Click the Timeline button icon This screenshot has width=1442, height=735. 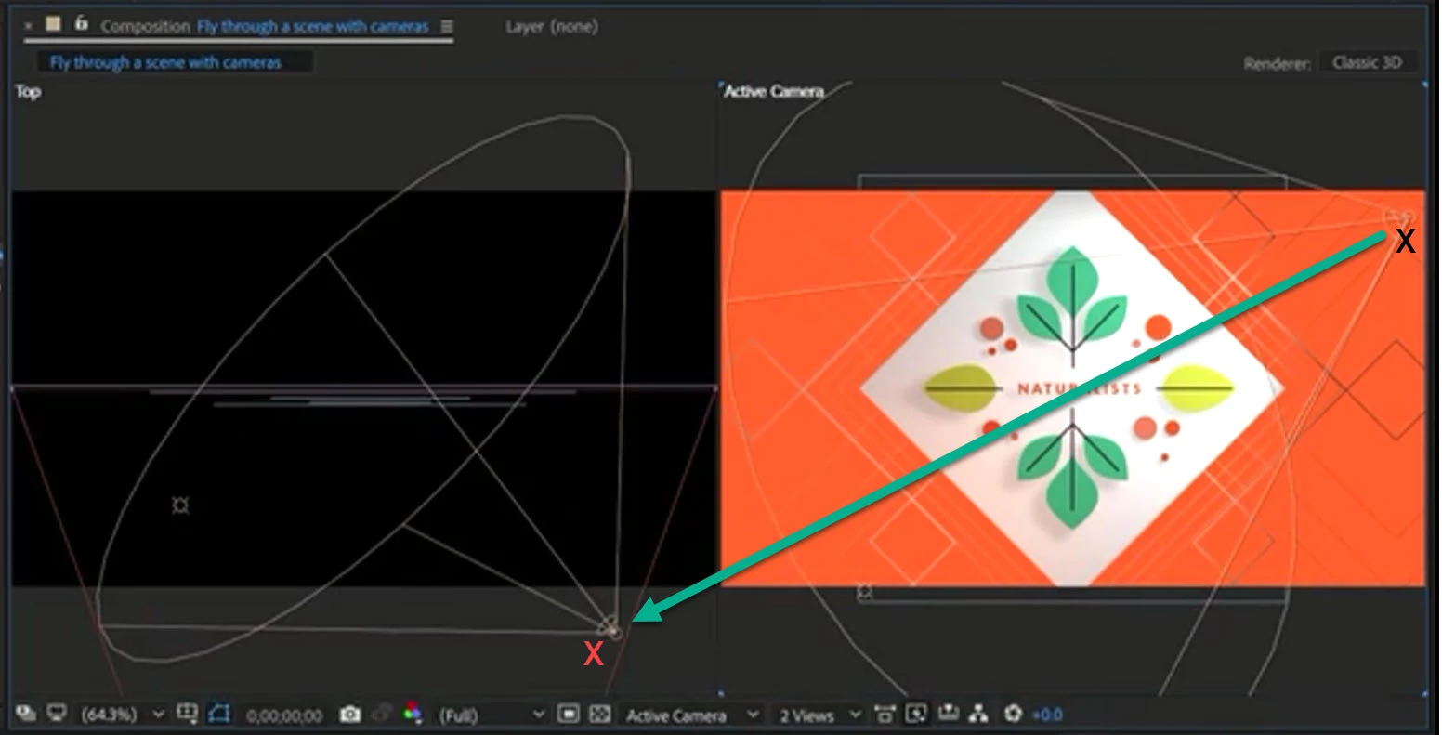click(948, 714)
